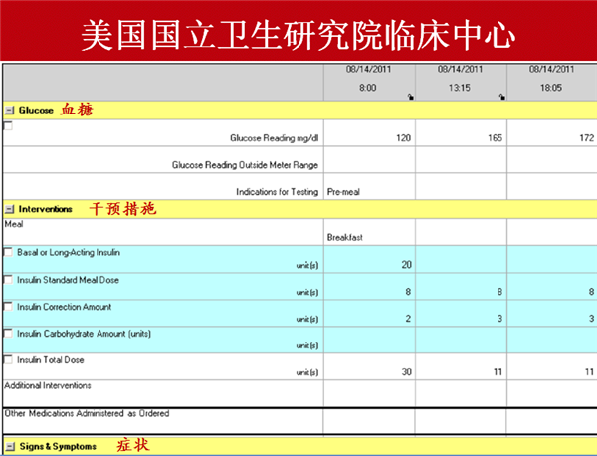
Task: Collapse the Glucose section
Action: coord(9,111)
